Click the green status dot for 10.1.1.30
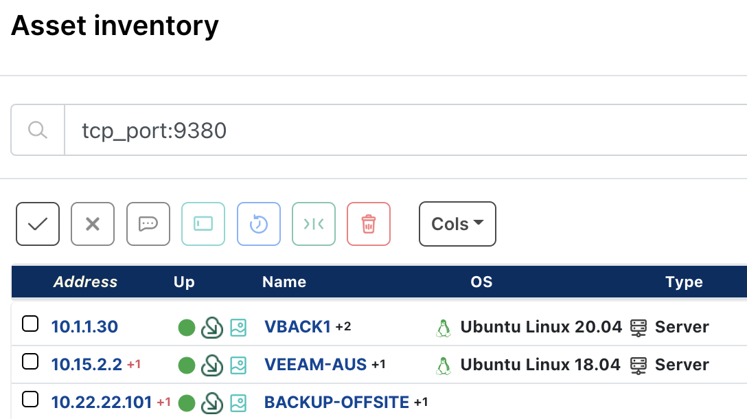This screenshot has height=419, width=747. point(187,327)
